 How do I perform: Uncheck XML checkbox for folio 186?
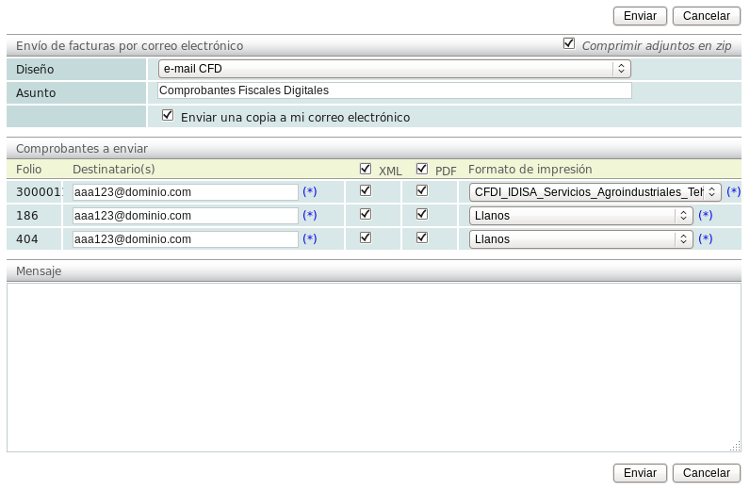tap(366, 214)
